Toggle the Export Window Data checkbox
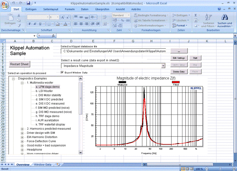 [62, 72]
